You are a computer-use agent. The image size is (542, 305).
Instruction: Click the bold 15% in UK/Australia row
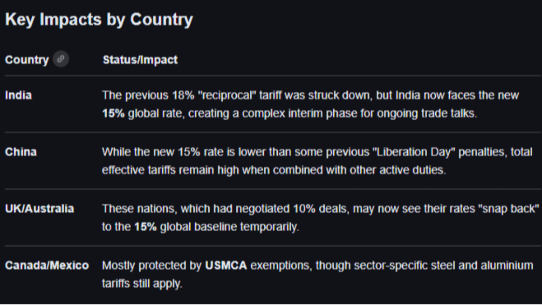tap(146, 227)
